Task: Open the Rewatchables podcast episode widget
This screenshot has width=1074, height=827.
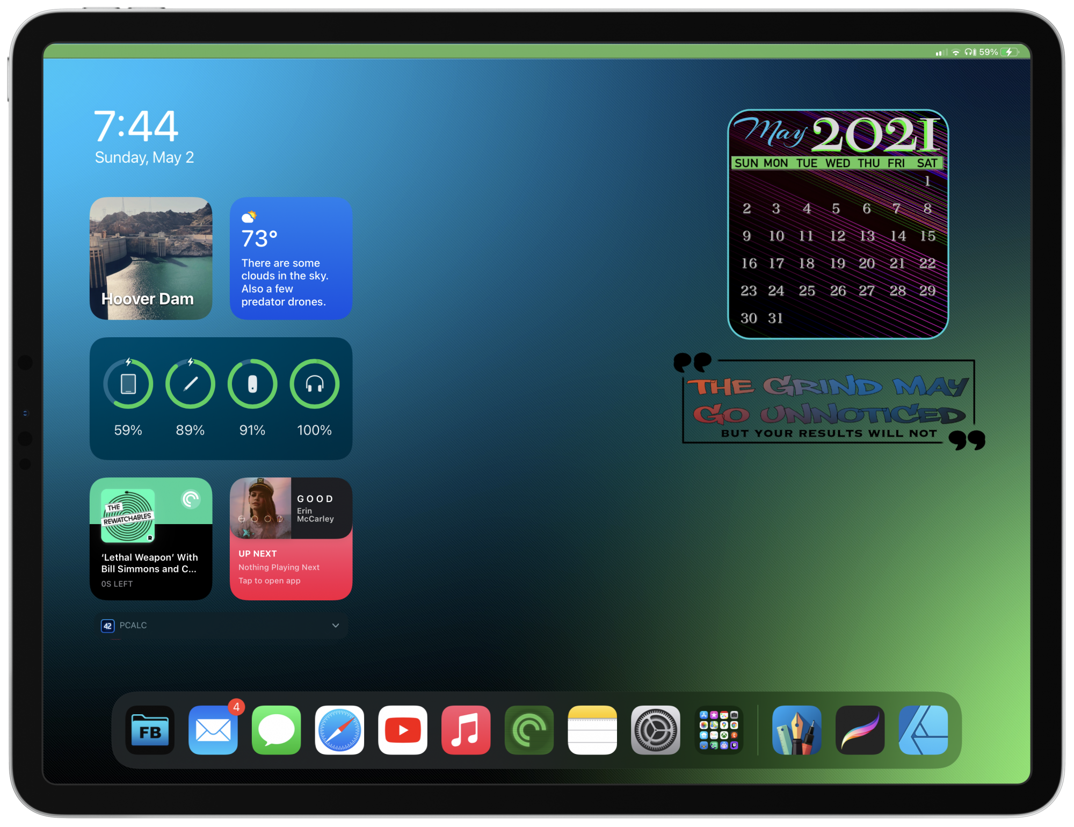Action: (151, 539)
